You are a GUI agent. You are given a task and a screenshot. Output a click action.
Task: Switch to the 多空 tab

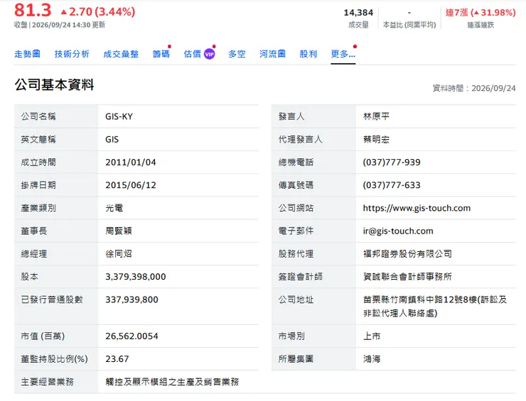coord(237,54)
